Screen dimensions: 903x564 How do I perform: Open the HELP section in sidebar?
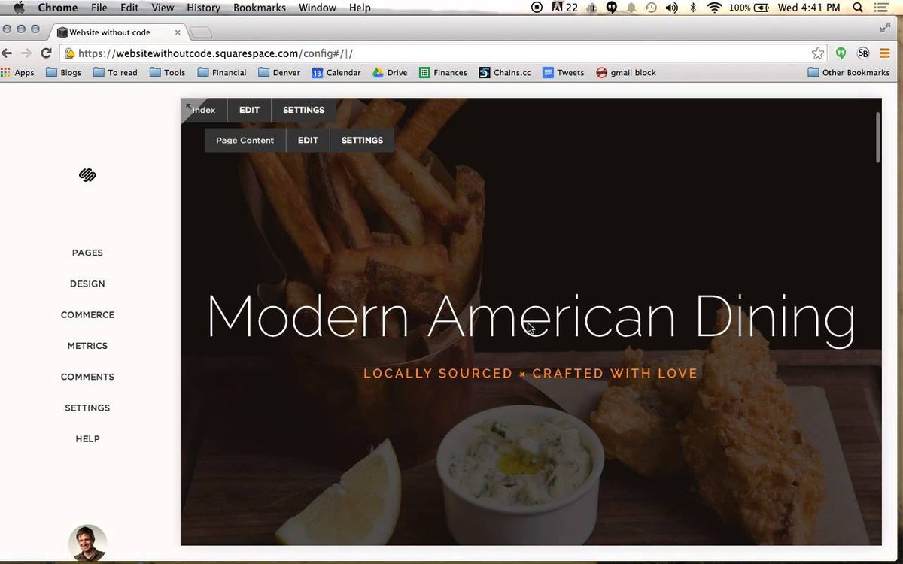tap(87, 438)
